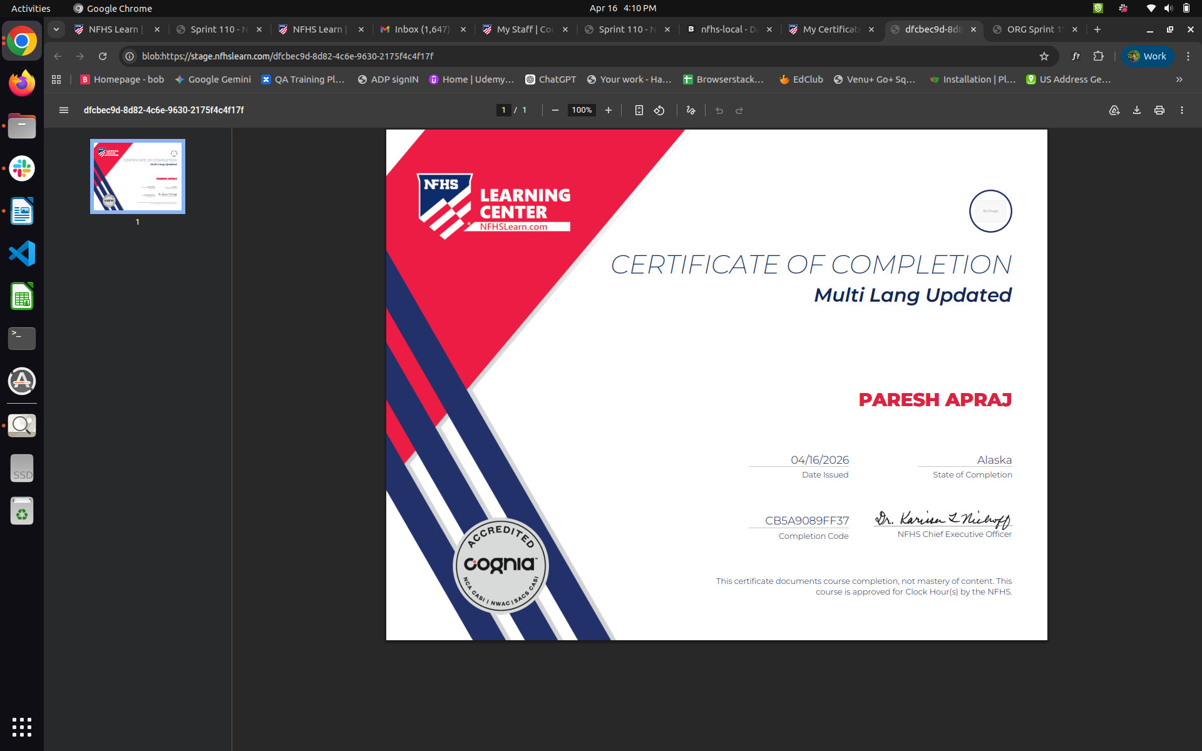Open the Browserstack bookmark
This screenshot has width=1202, height=751.
point(724,79)
